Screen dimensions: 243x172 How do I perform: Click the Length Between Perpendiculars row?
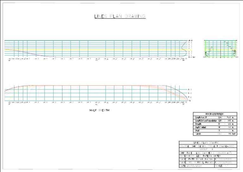coord(215,121)
